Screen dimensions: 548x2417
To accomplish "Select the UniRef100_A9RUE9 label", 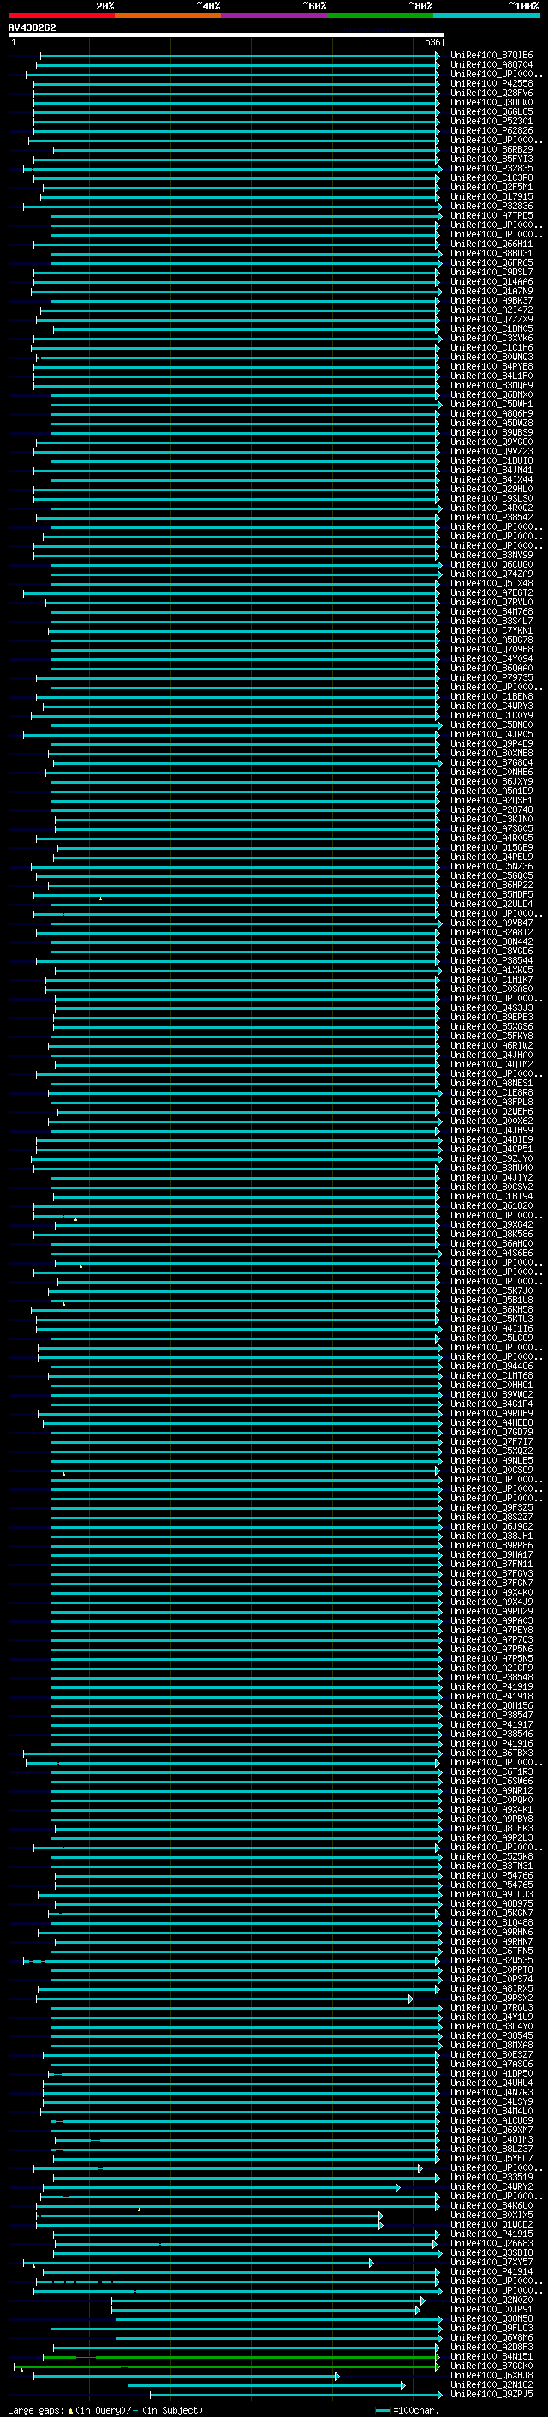I will 491,1413.
